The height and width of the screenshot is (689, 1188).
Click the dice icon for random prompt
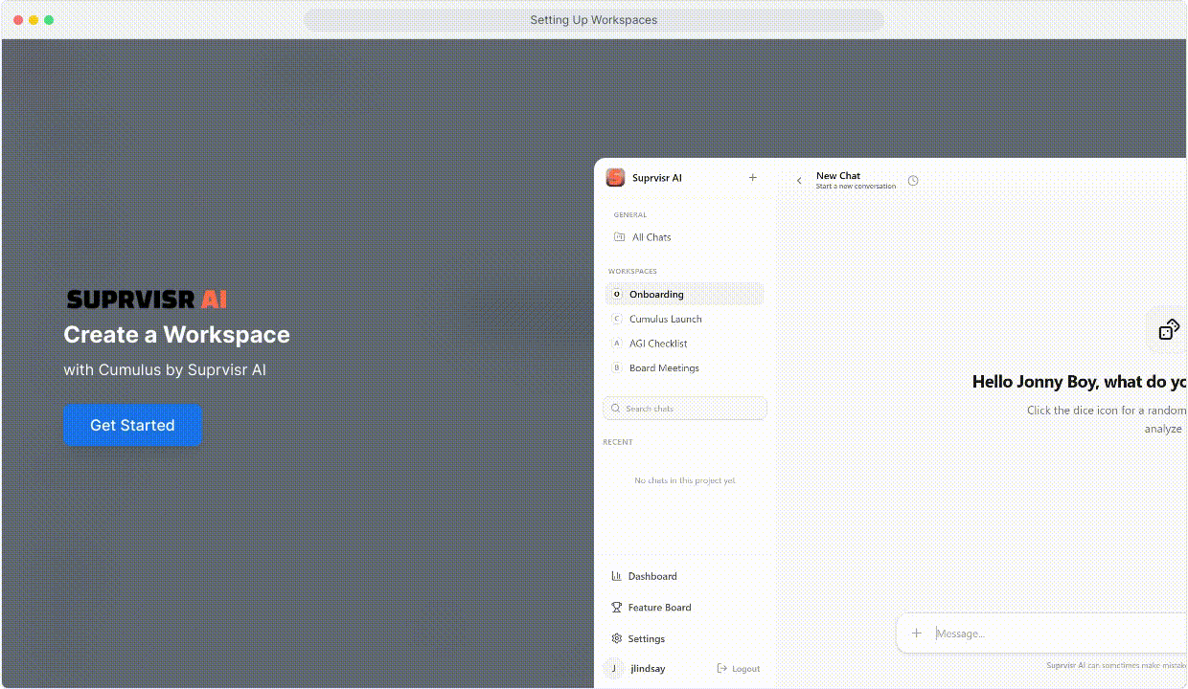(x=1169, y=330)
